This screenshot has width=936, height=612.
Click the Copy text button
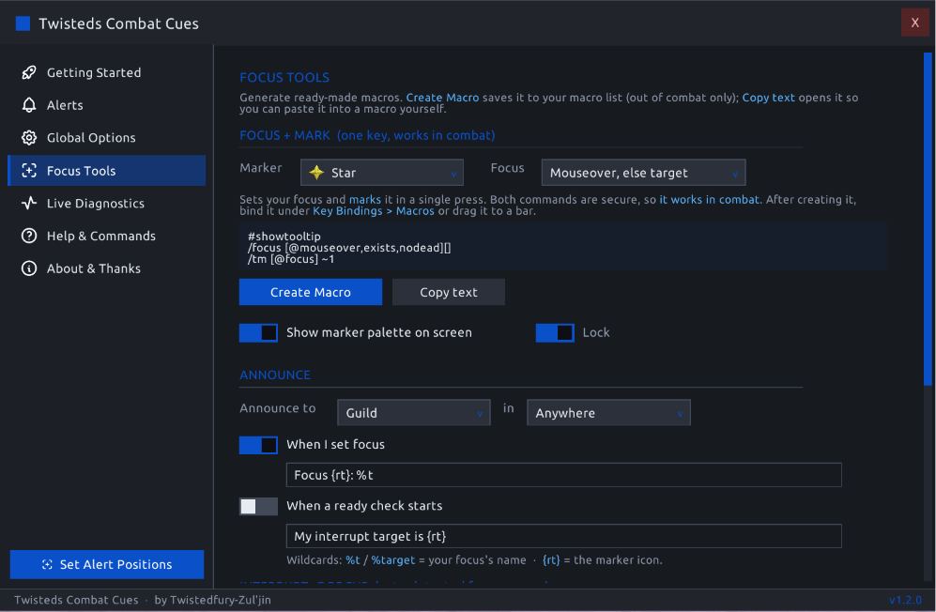tap(449, 292)
